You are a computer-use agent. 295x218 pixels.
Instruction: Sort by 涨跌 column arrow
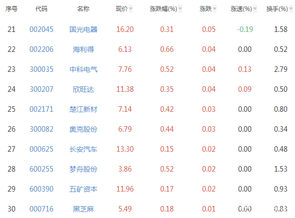(x=215, y=9)
